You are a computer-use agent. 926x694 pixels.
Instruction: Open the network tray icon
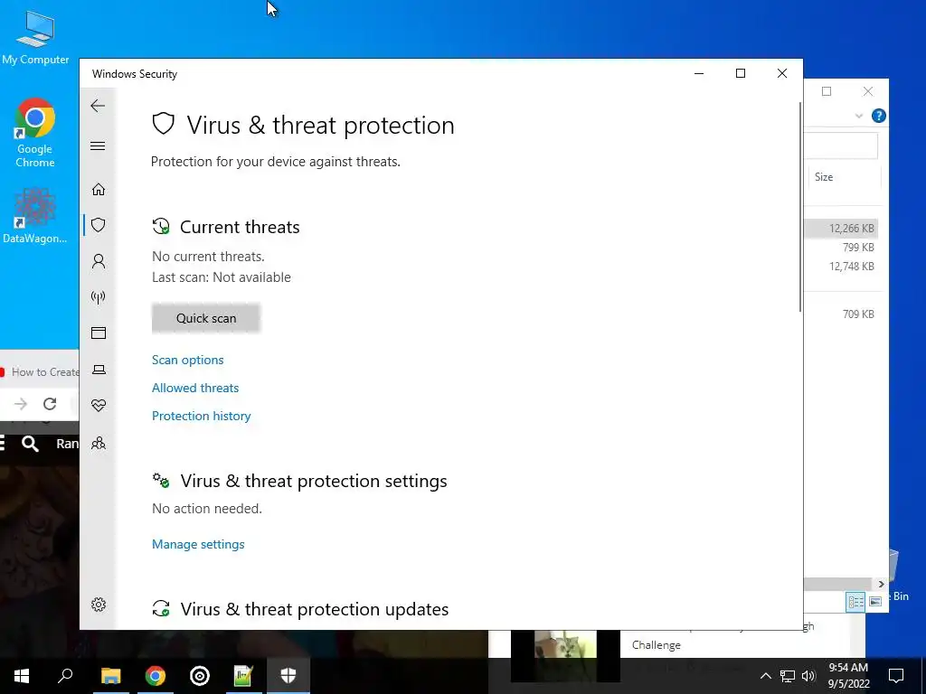coord(788,676)
